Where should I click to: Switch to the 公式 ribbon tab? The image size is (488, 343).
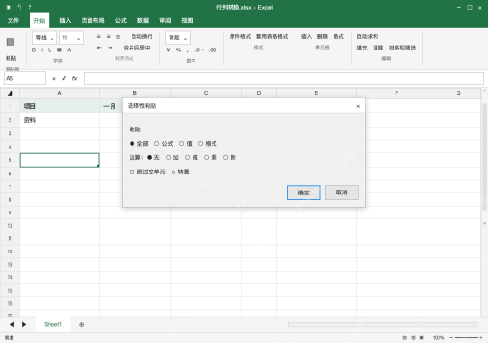point(121,20)
